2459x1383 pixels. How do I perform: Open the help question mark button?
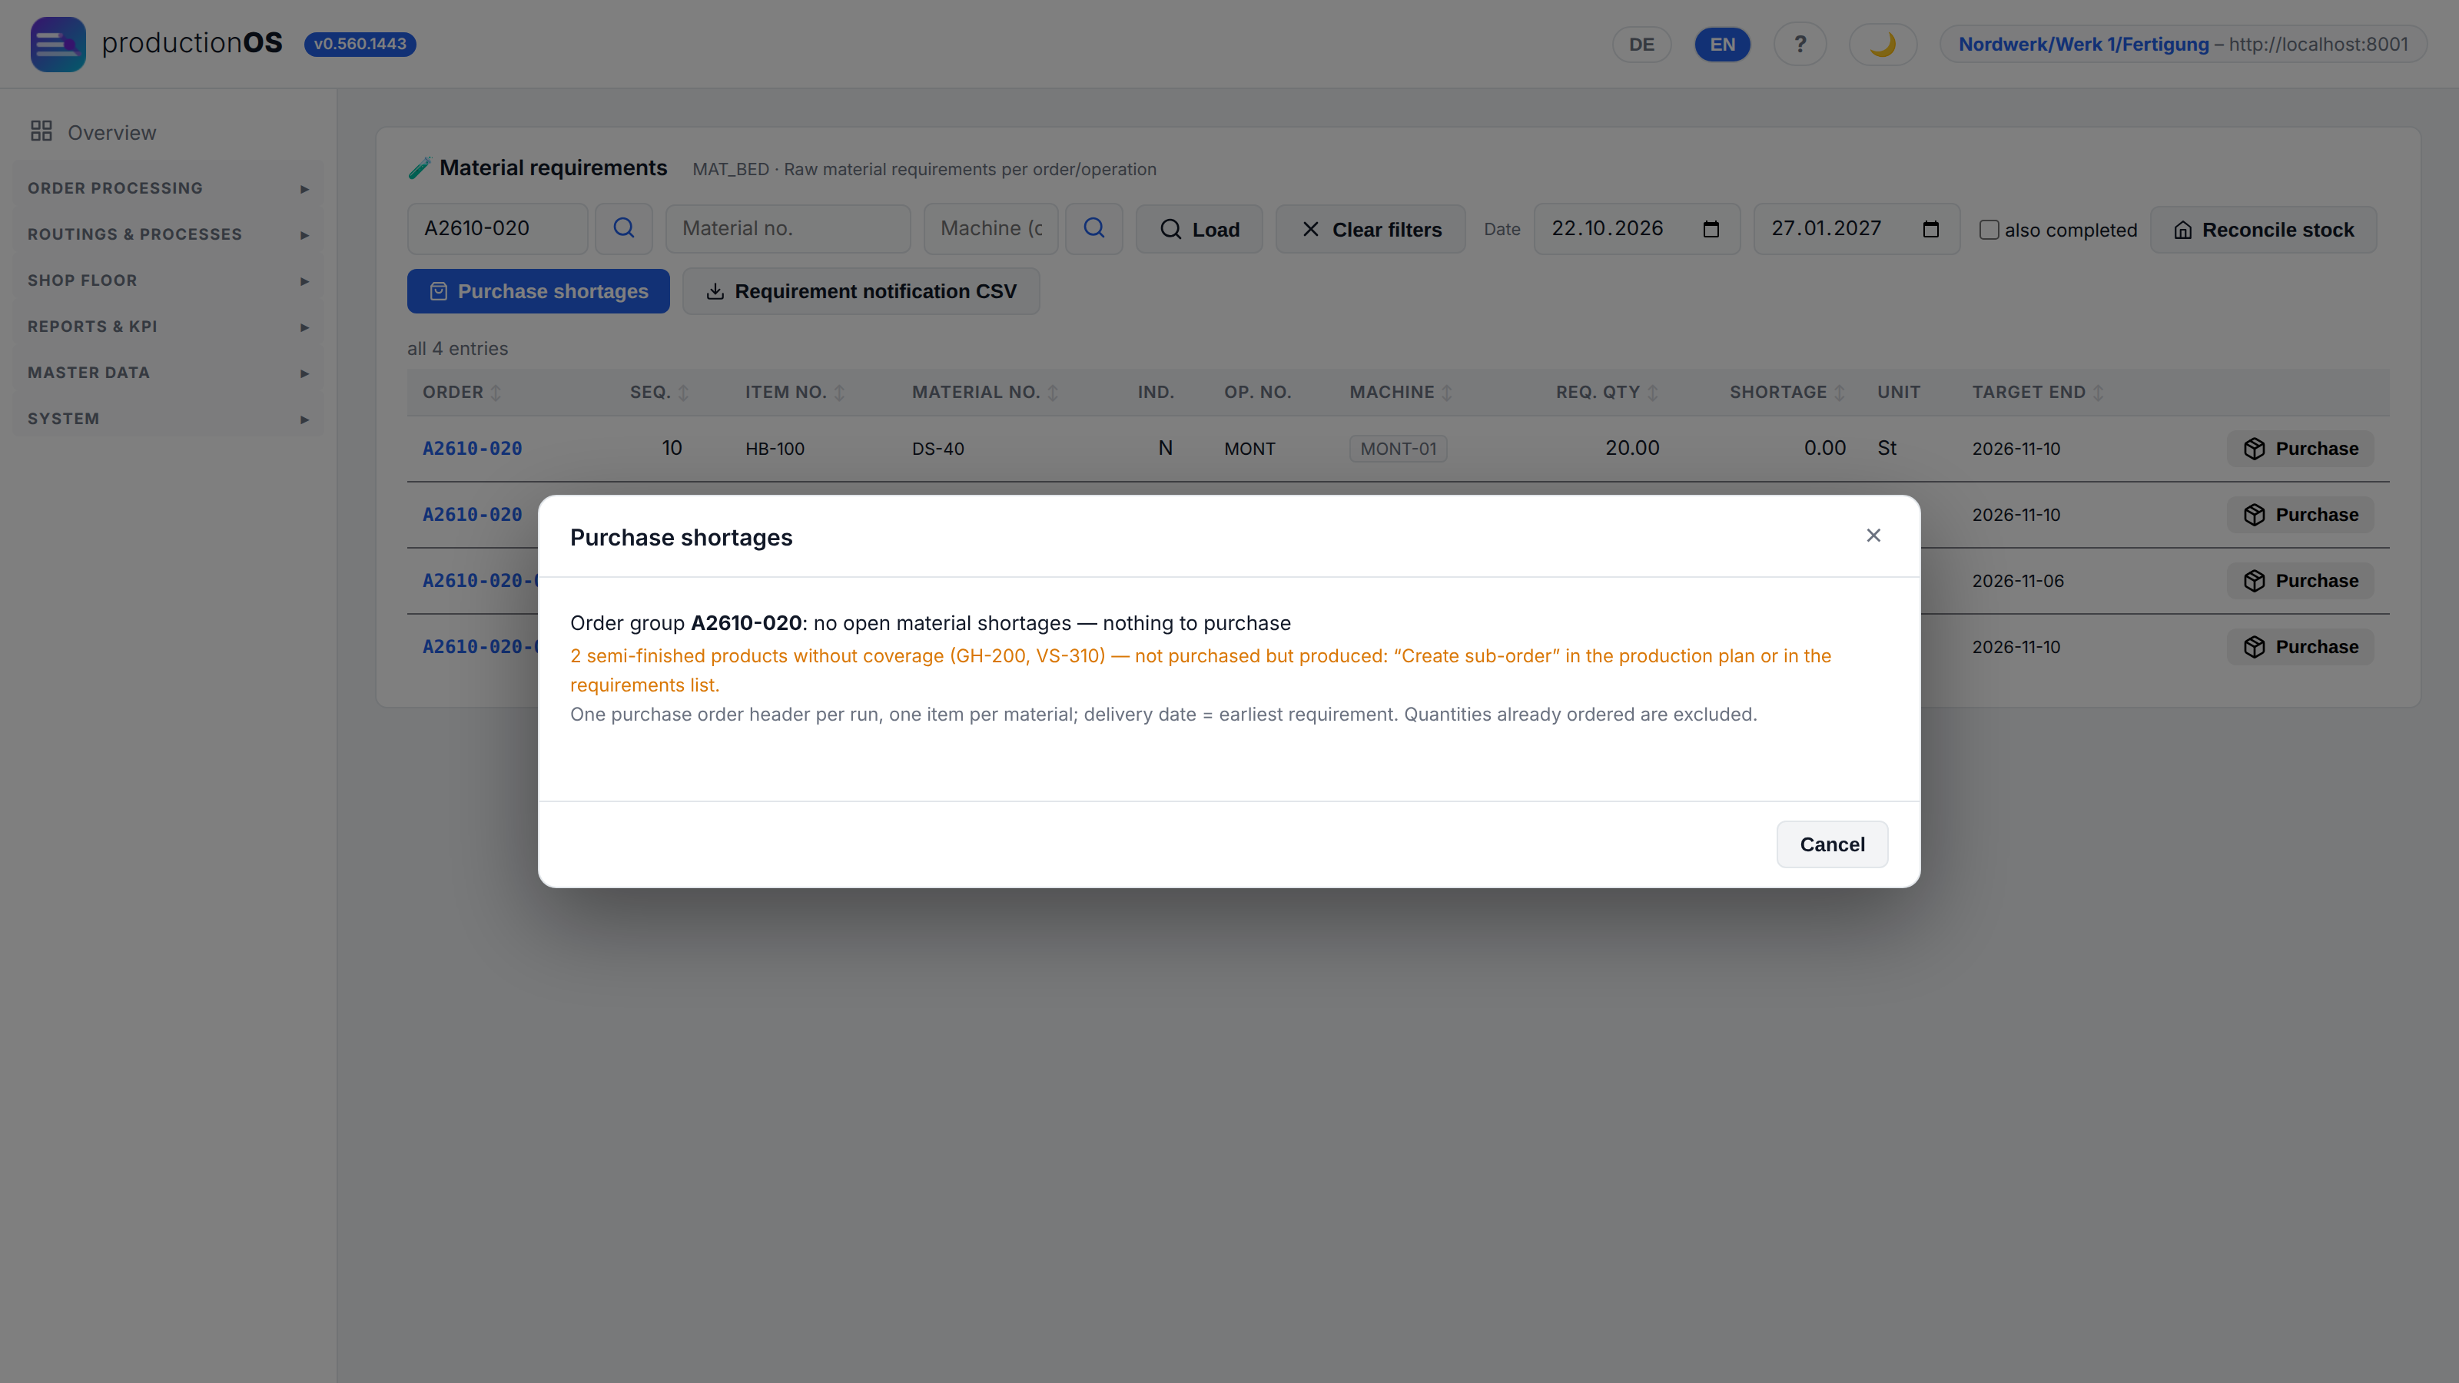(x=1800, y=44)
